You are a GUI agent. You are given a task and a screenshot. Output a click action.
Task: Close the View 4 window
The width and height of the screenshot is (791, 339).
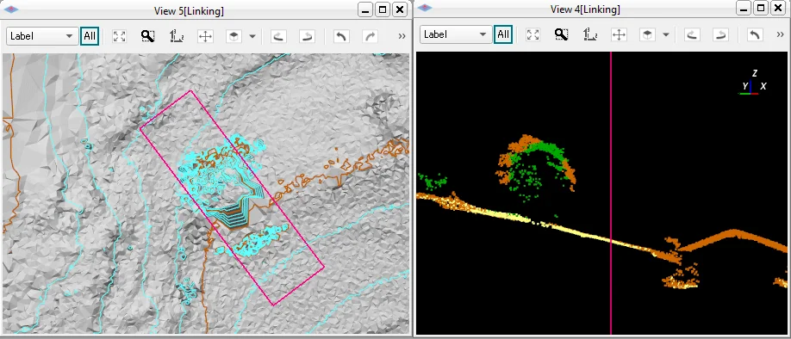pos(779,8)
